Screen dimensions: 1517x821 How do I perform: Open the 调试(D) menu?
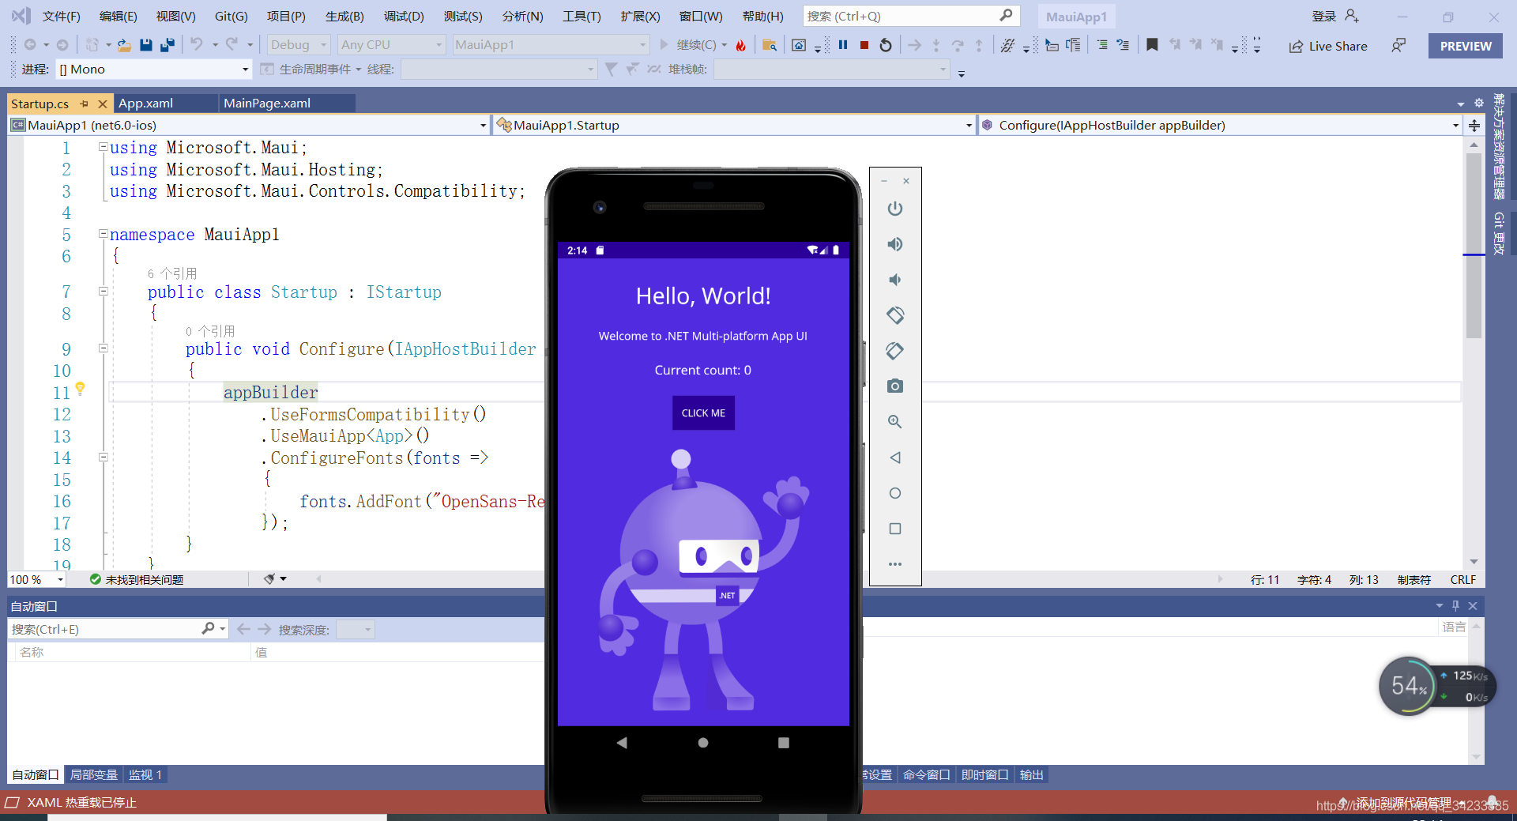[404, 16]
